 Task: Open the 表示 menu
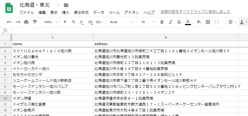tap(54, 12)
